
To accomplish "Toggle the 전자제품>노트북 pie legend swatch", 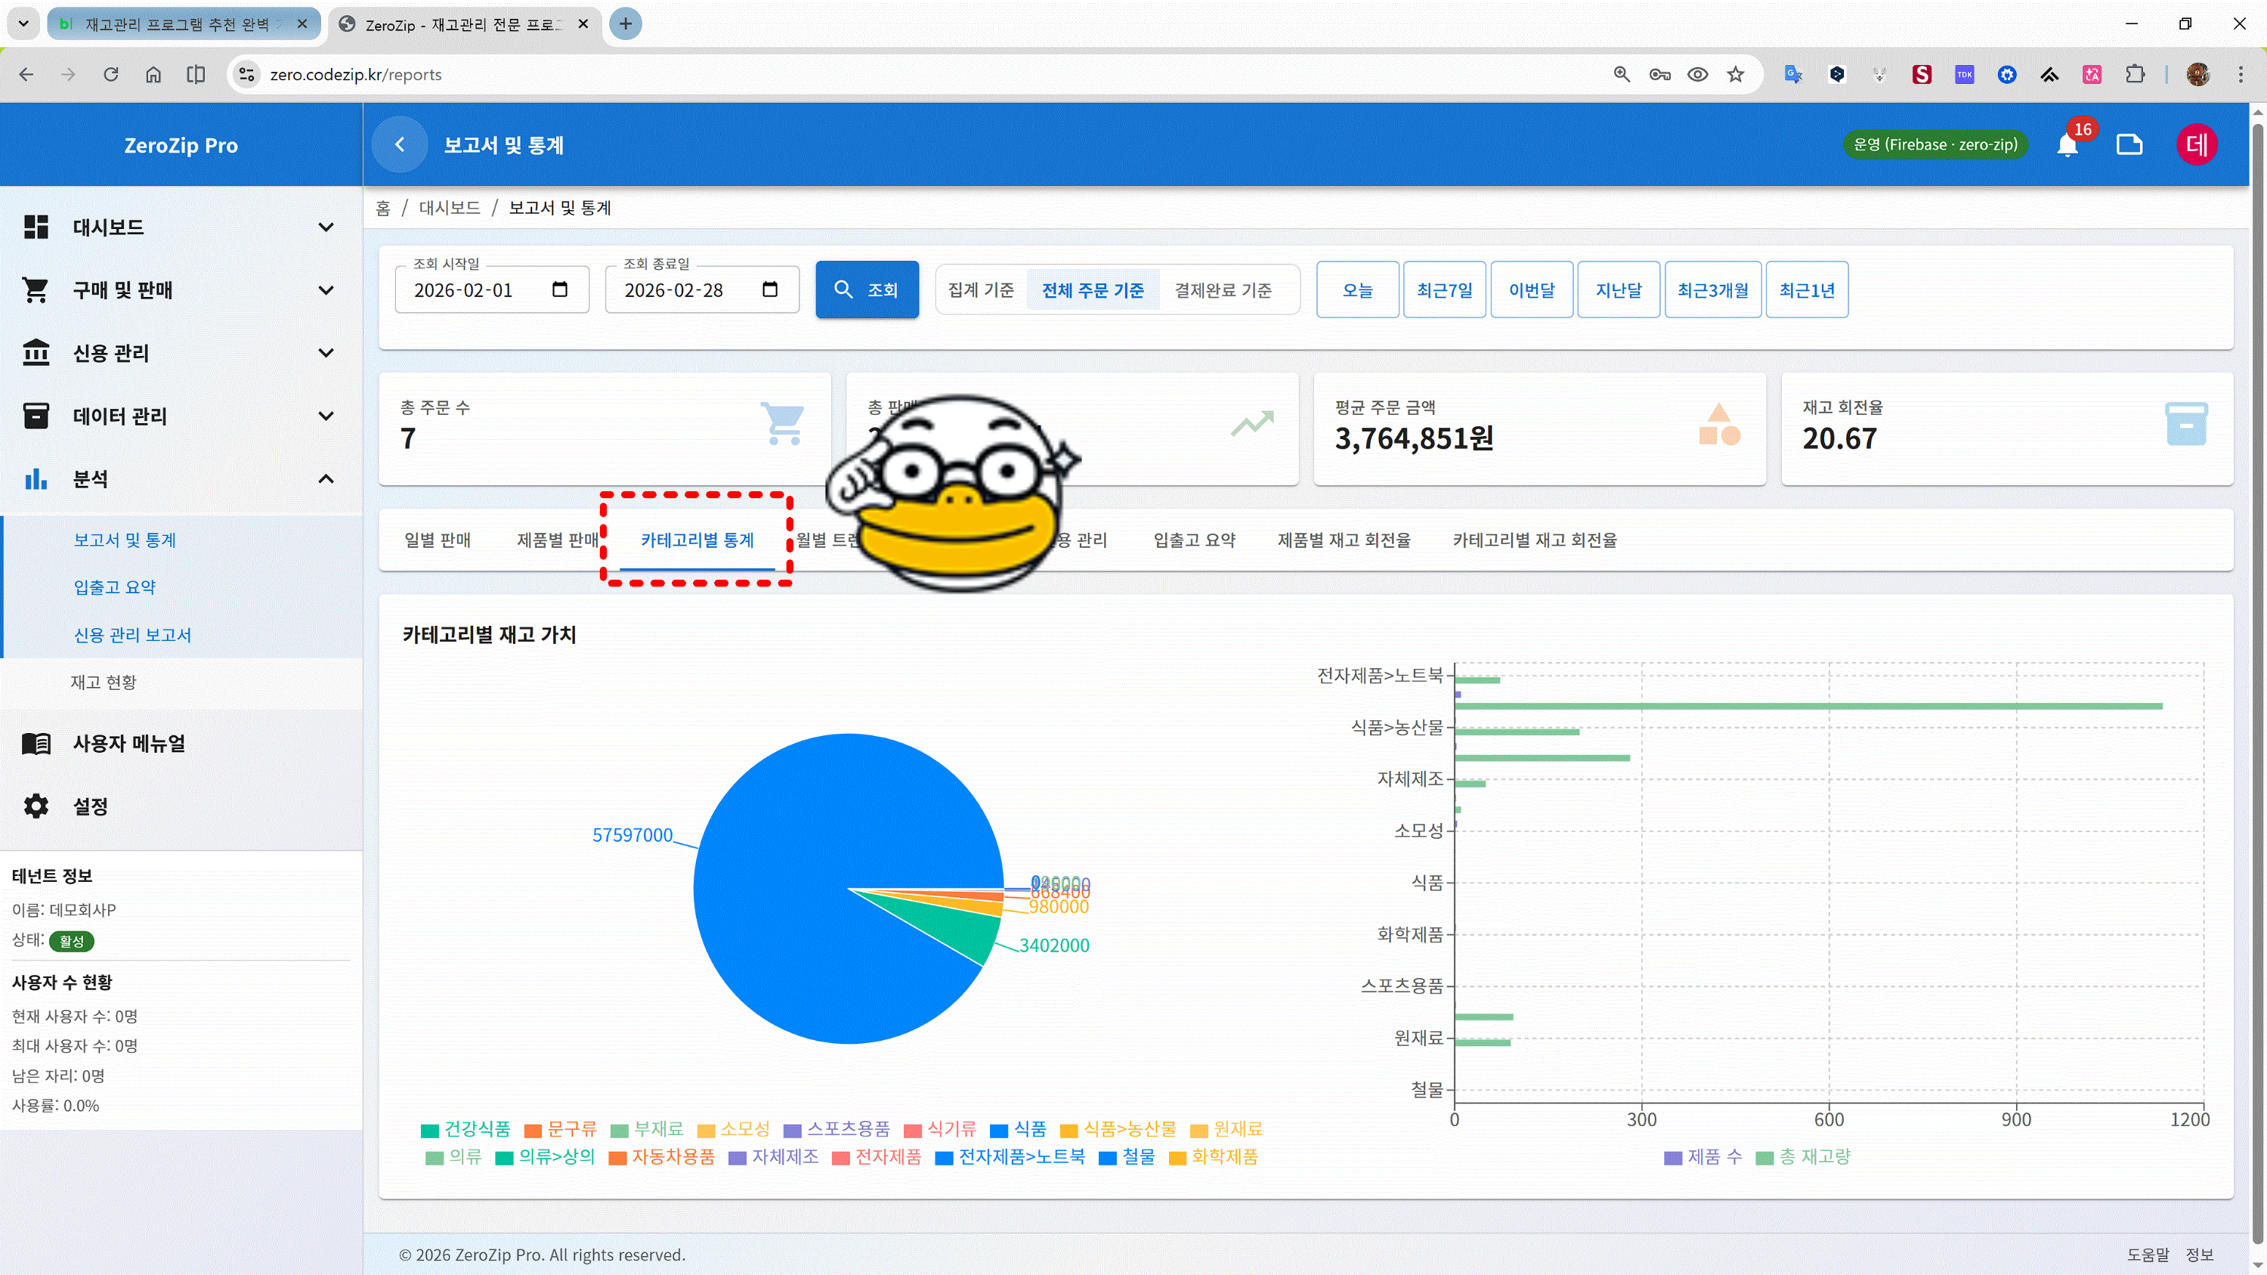I will (x=943, y=1158).
